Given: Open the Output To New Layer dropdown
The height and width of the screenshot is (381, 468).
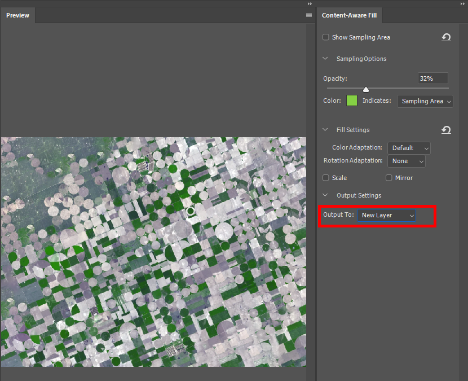Looking at the screenshot, I should click(386, 215).
